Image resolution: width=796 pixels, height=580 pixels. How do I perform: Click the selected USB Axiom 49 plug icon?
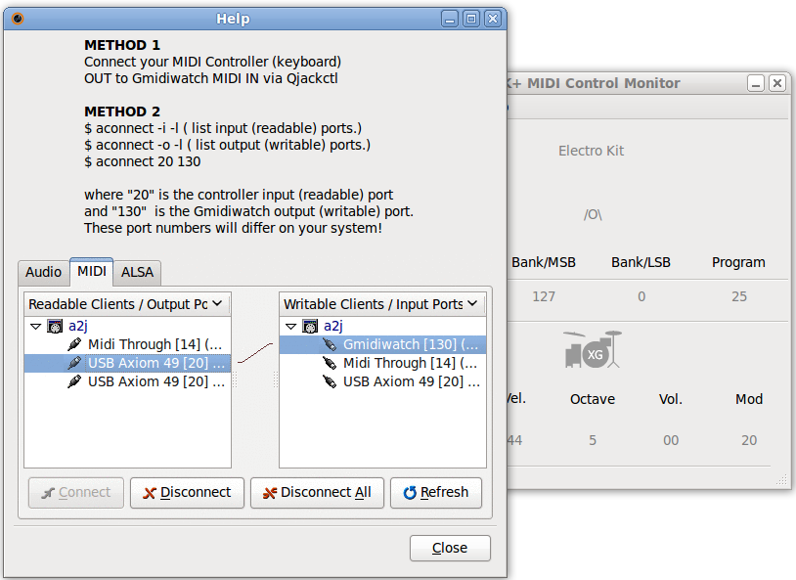click(x=74, y=363)
